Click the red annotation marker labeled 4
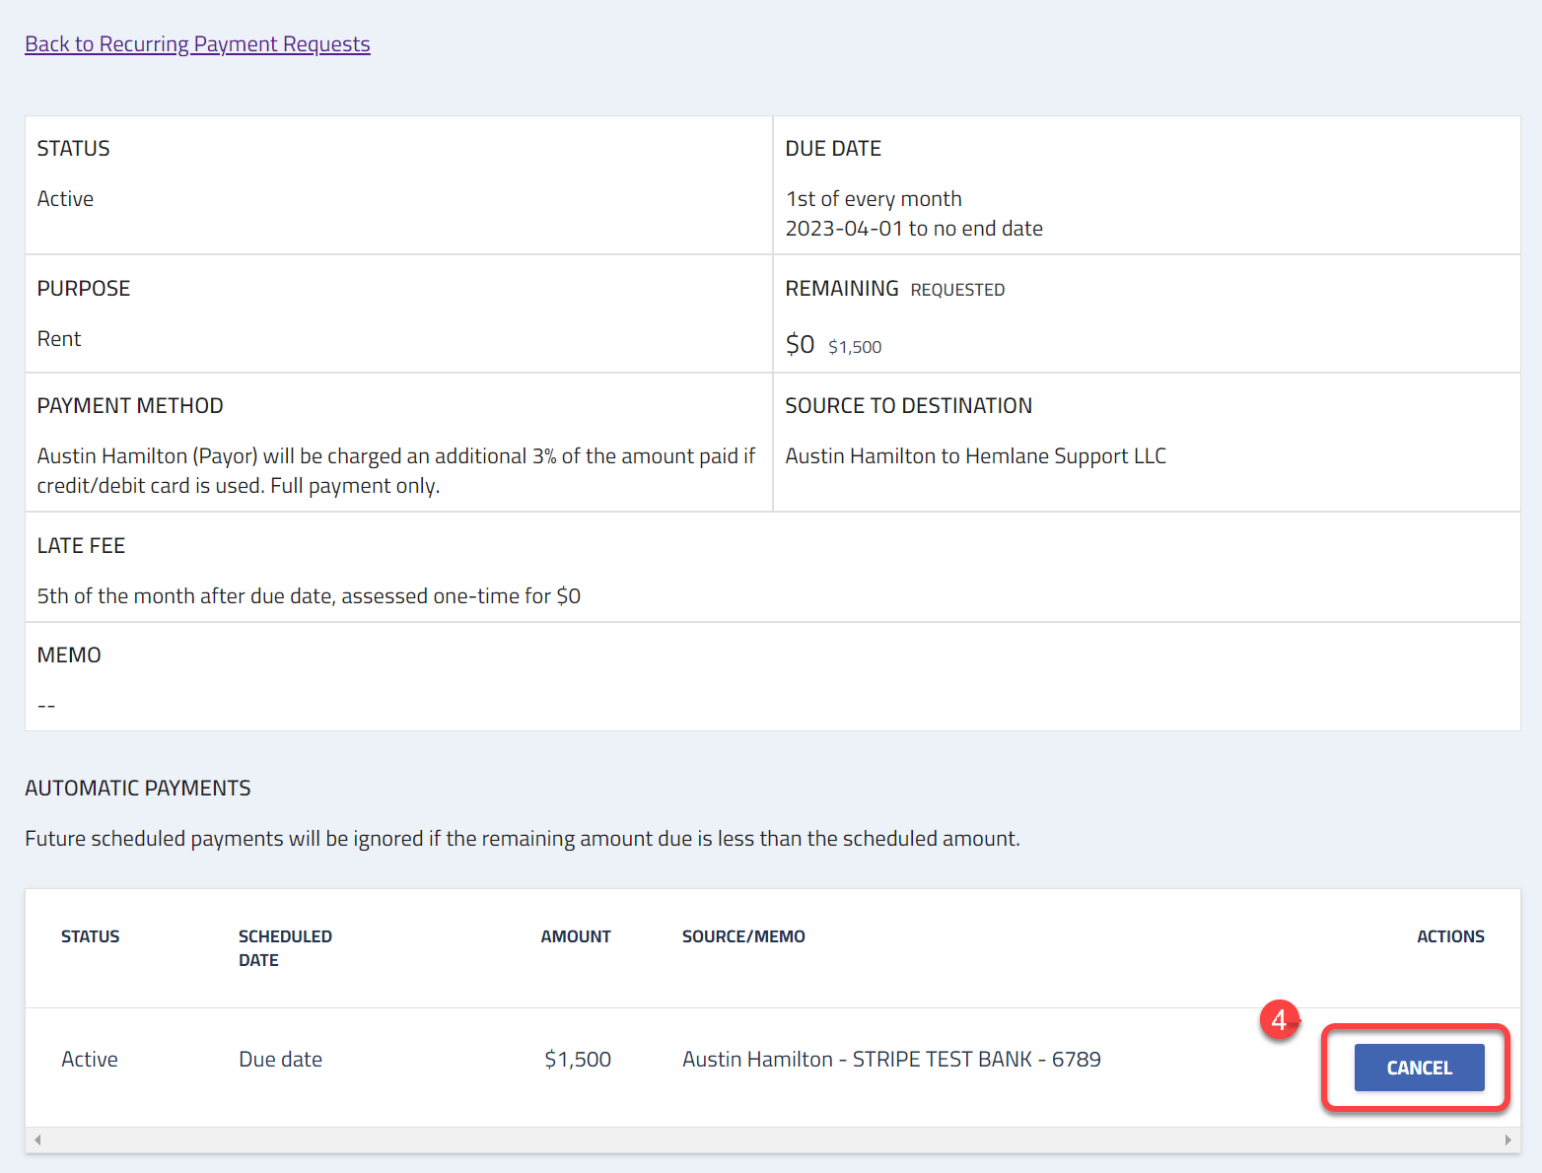1542x1173 pixels. click(1280, 1021)
